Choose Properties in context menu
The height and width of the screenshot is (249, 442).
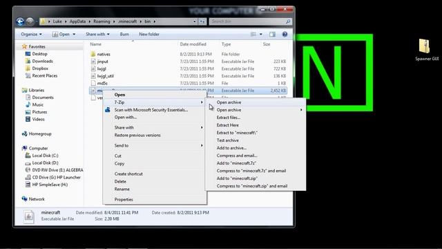[x=124, y=199]
